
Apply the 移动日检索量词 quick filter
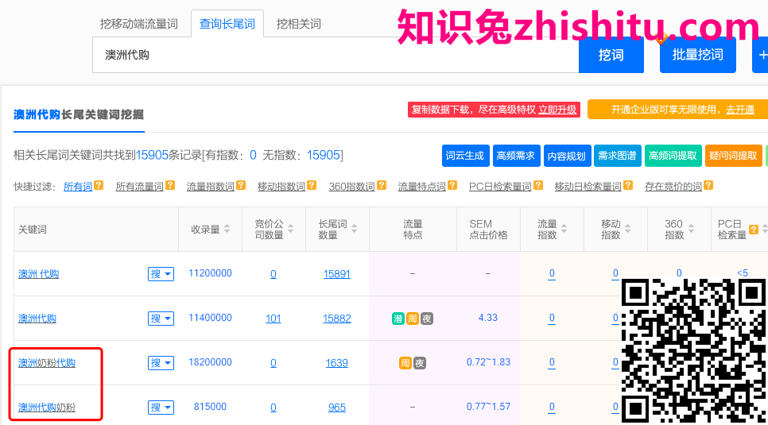(588, 187)
